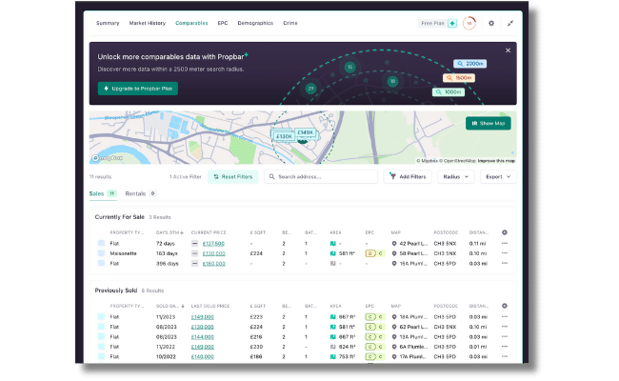Click the Reset Filters button

(233, 177)
